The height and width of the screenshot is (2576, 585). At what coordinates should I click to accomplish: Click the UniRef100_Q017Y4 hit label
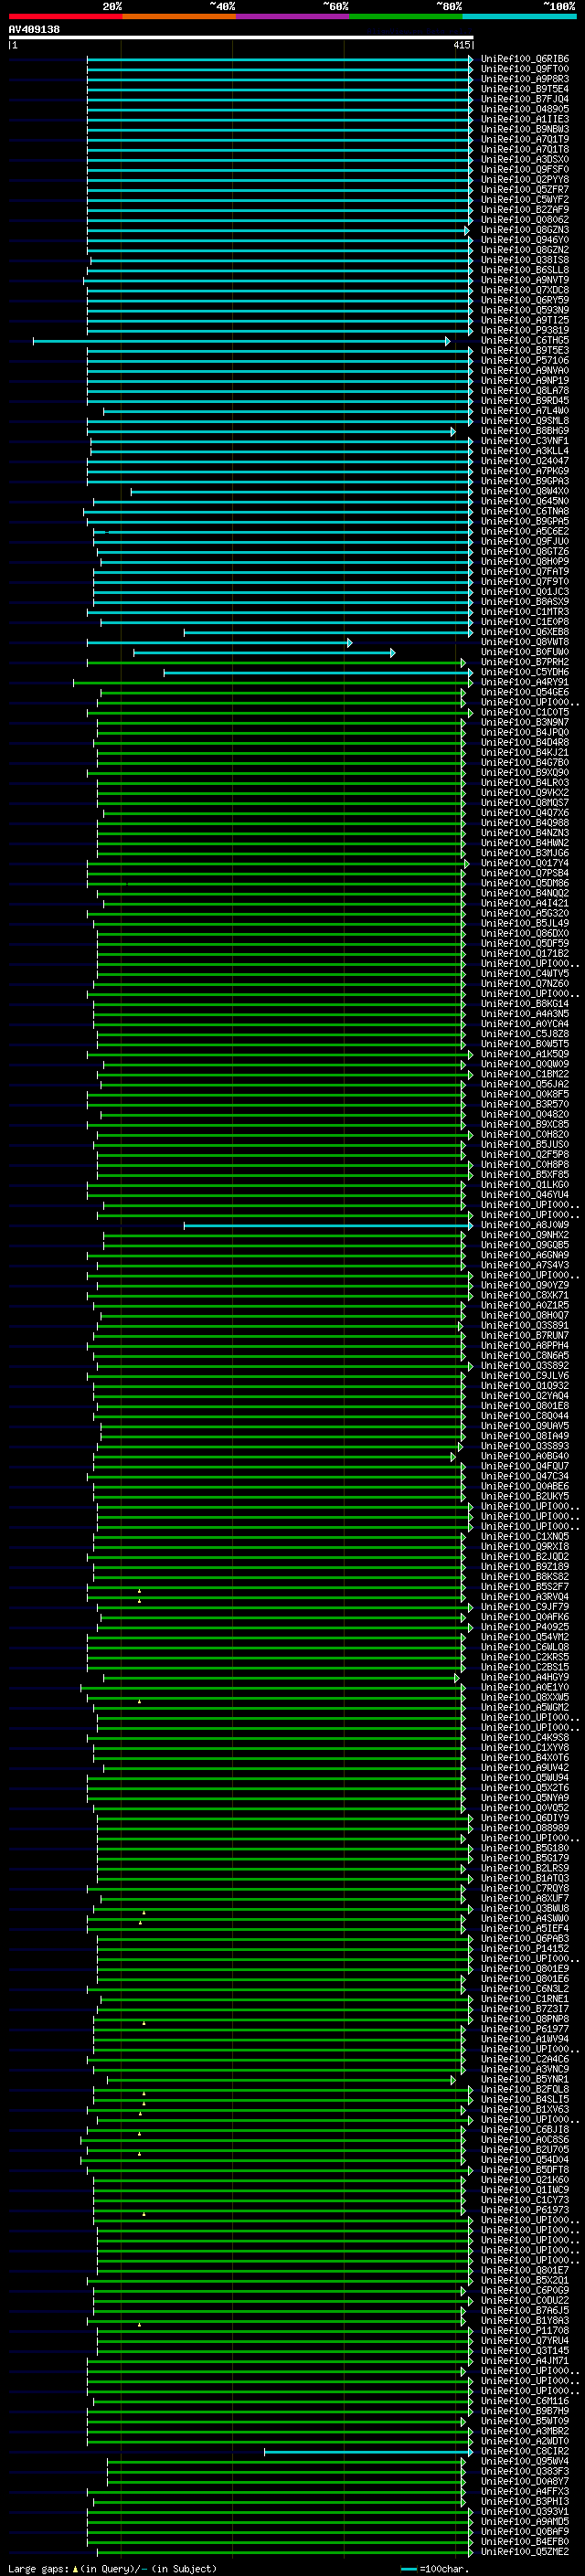pos(525,863)
